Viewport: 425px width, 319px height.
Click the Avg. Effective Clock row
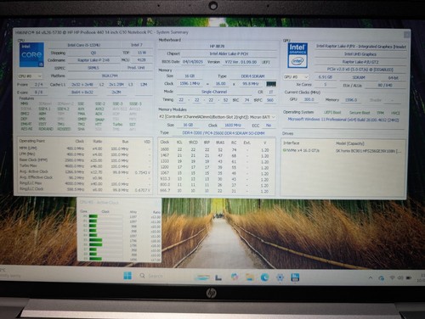[x=84, y=177]
